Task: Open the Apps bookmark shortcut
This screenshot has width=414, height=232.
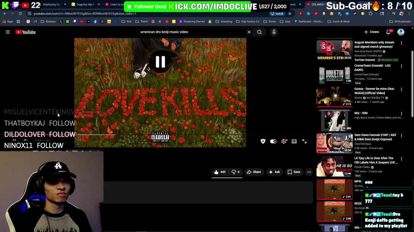Action: click(8, 22)
